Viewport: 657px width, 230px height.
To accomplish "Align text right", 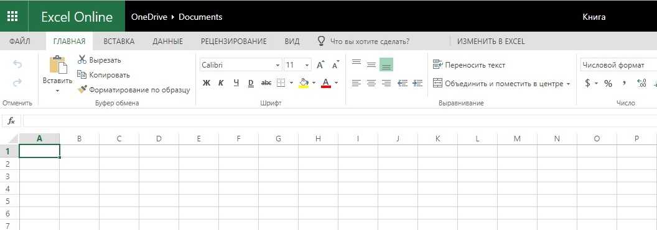I will coord(386,83).
